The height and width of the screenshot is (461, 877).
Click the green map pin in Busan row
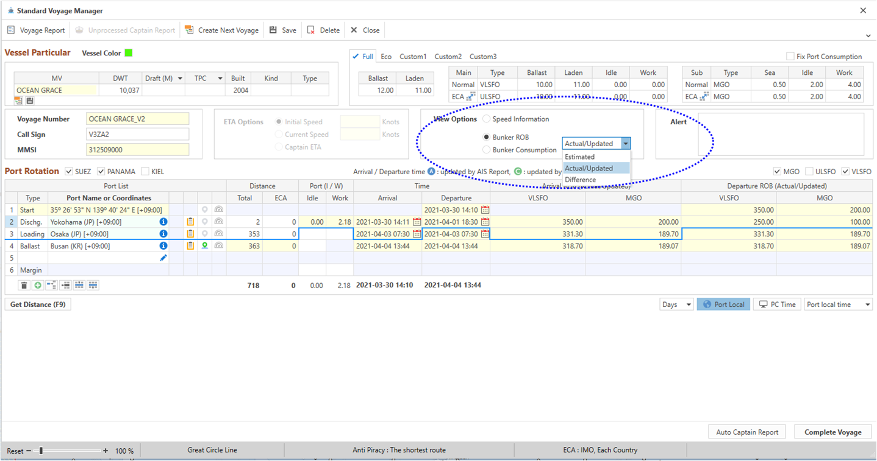205,246
